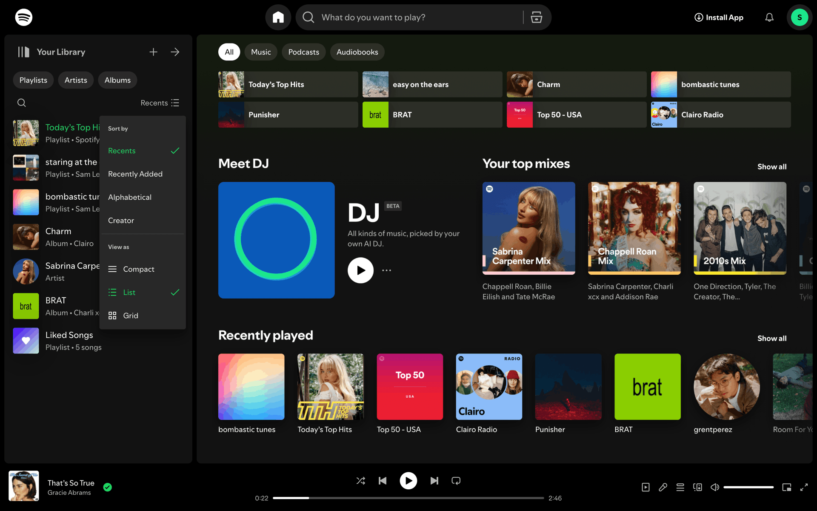Screen dimensions: 817x511
Task: Close the Recents sort dropdown
Action: [x=160, y=103]
